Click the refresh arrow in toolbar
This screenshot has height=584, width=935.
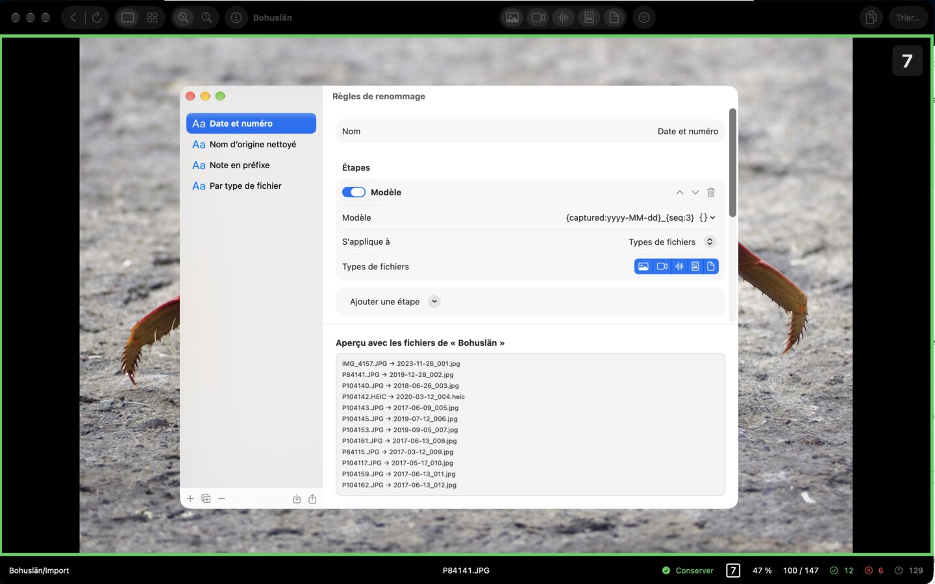point(97,18)
